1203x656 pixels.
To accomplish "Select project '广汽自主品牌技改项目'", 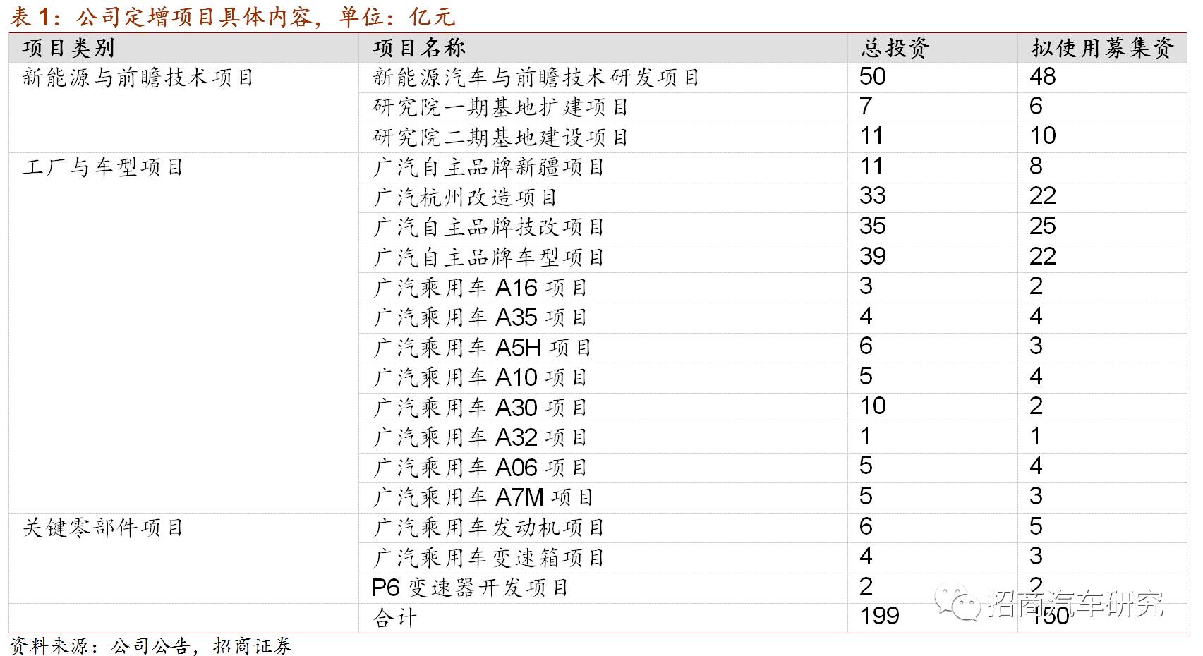I will 489,227.
